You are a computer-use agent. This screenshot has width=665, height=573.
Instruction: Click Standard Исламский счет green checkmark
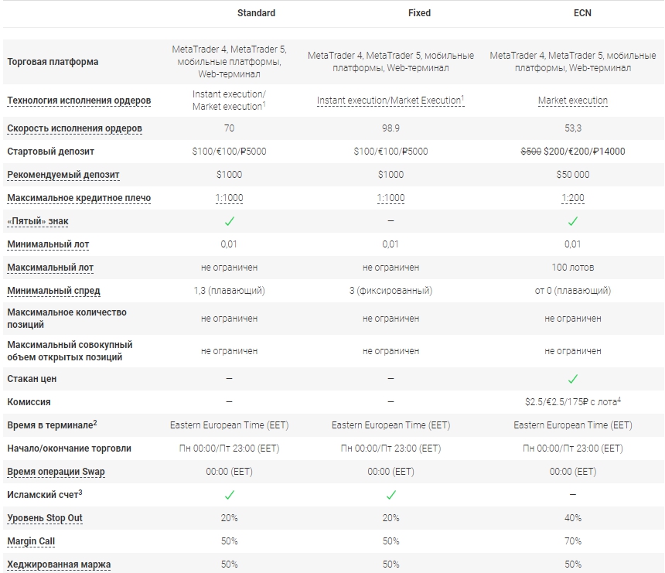click(x=229, y=495)
